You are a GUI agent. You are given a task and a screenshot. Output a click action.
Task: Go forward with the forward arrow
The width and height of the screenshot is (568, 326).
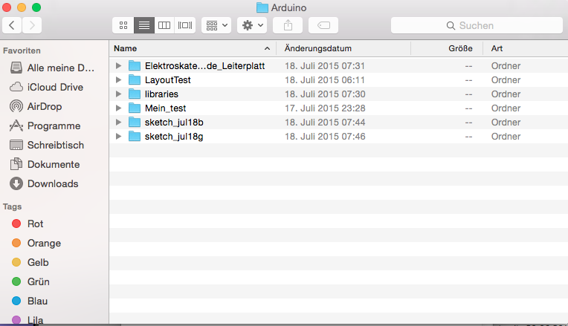click(32, 25)
